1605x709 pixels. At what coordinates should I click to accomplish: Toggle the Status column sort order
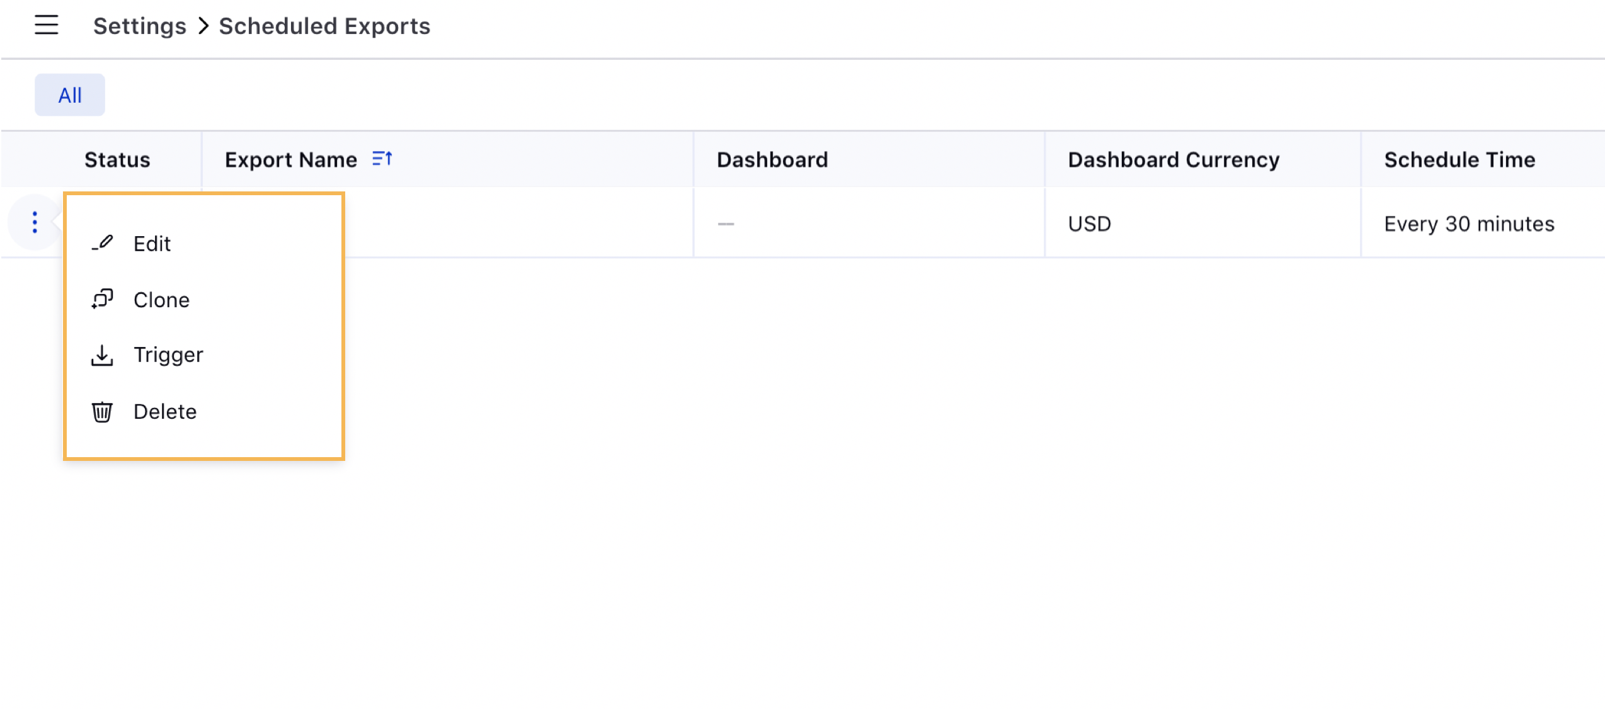116,159
